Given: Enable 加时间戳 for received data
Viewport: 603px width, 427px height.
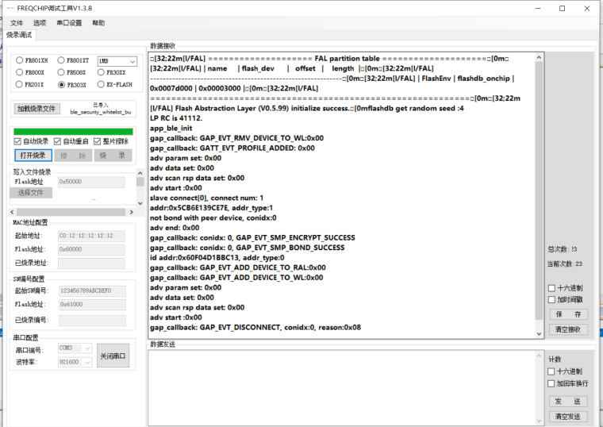Looking at the screenshot, I should 552,299.
